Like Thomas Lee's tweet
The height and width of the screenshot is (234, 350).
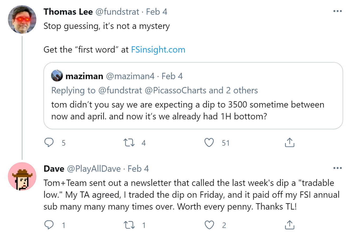point(209,143)
